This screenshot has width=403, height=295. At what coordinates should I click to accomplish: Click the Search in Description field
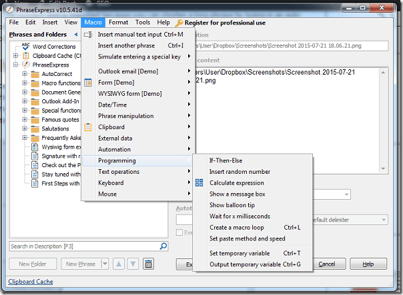(x=84, y=246)
